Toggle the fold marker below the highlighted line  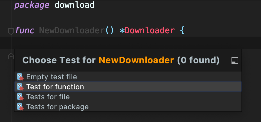pos(11,57)
